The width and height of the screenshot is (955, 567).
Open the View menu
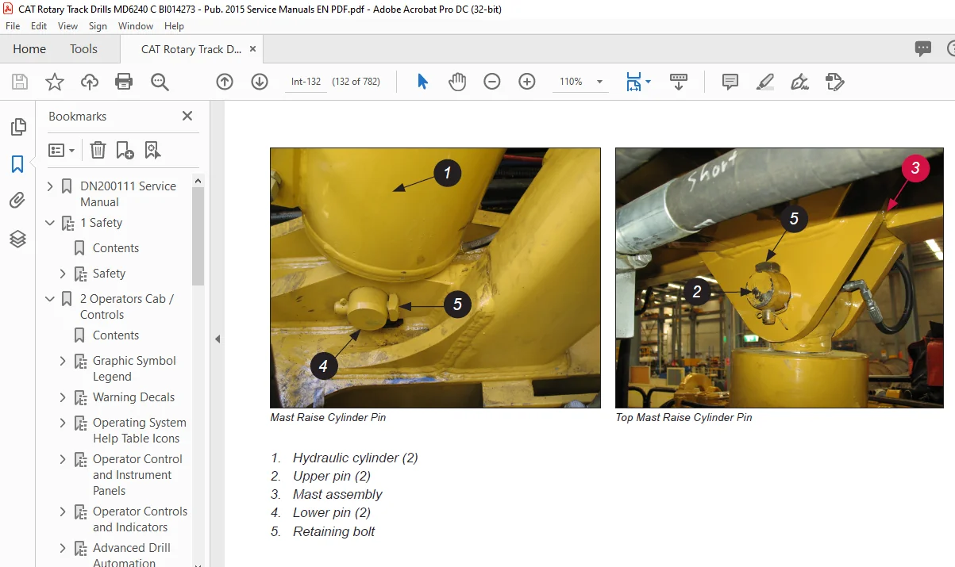(x=67, y=26)
